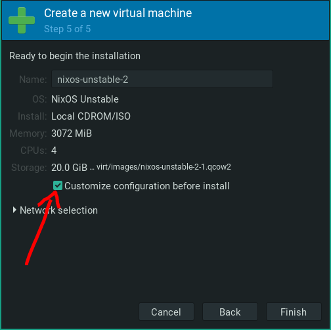Click the 'Name:' field label
The width and height of the screenshot is (331, 330).
(x=33, y=80)
